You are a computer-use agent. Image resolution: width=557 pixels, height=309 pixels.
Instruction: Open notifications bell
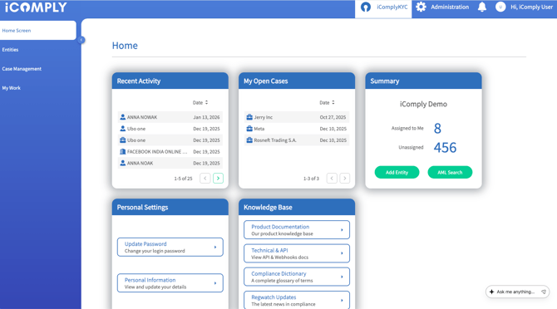point(482,7)
